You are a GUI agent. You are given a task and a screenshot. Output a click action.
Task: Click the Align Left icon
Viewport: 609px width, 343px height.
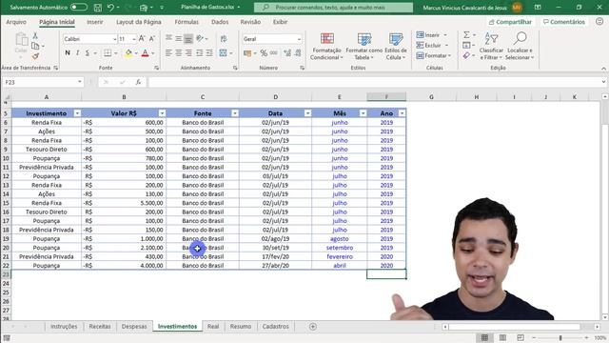click(x=168, y=53)
